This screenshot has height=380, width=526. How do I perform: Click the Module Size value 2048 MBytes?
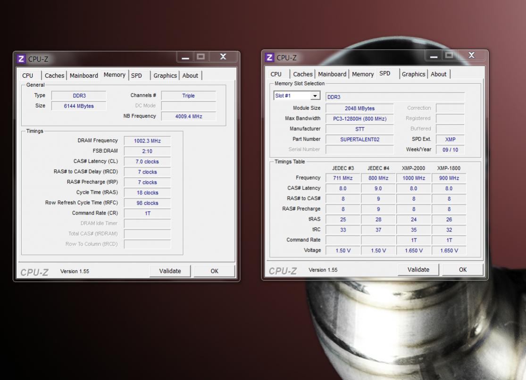coord(359,108)
